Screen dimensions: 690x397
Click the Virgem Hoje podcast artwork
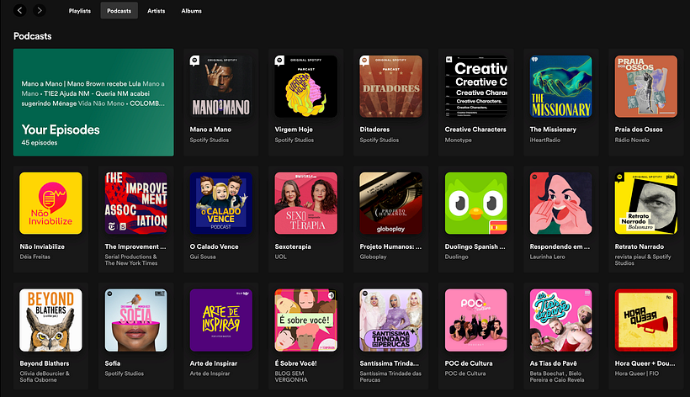[x=305, y=86]
